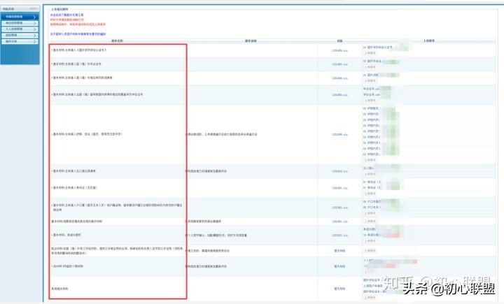Open the blue notice link above the table

coord(78,34)
